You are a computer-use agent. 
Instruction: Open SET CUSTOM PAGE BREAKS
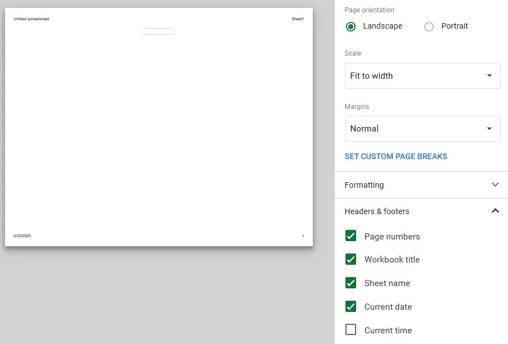[x=395, y=156]
